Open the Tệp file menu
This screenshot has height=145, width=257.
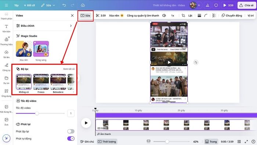coord(17,5)
